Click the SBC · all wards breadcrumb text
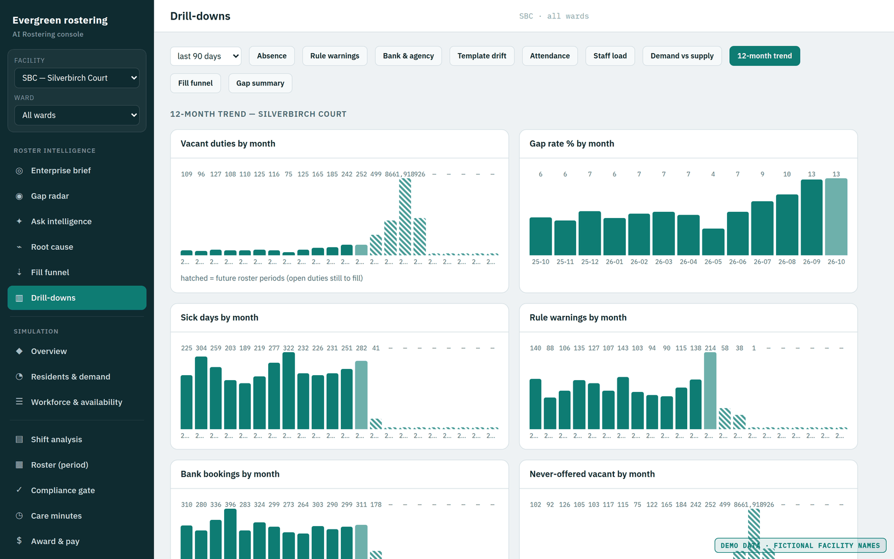894x559 pixels. tap(554, 16)
